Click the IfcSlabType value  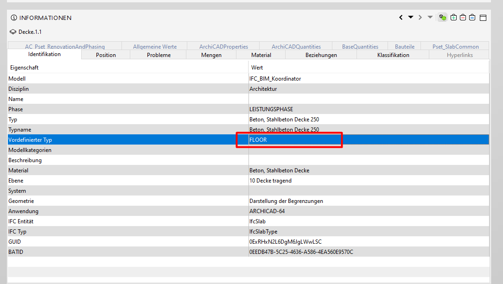[x=263, y=232]
